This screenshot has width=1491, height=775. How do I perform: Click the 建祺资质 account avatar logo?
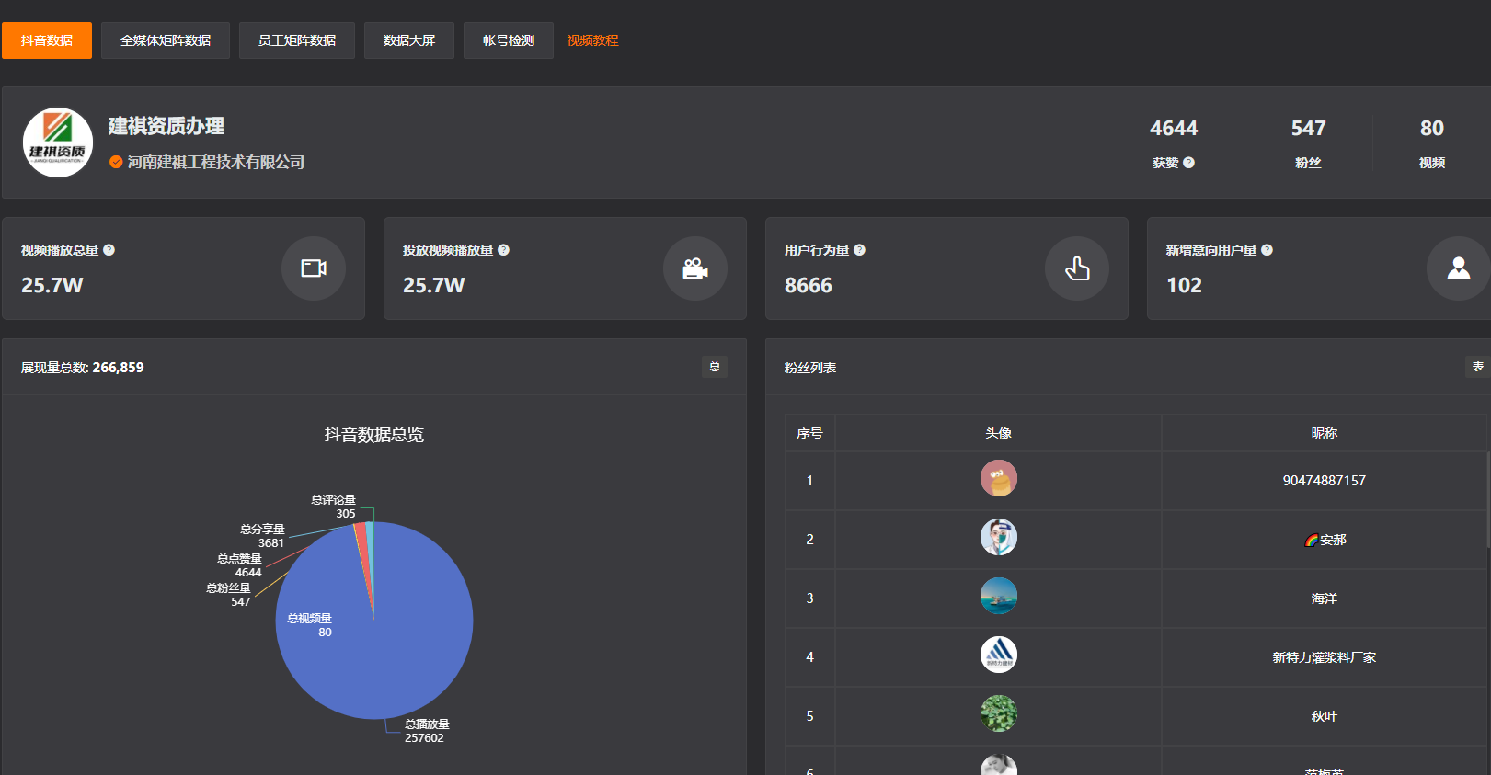(58, 142)
